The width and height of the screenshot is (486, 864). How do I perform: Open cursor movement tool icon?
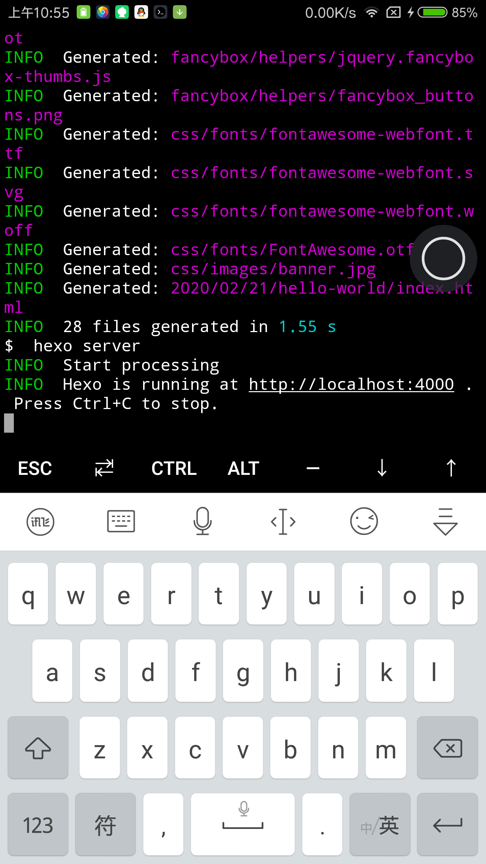pyautogui.click(x=283, y=522)
